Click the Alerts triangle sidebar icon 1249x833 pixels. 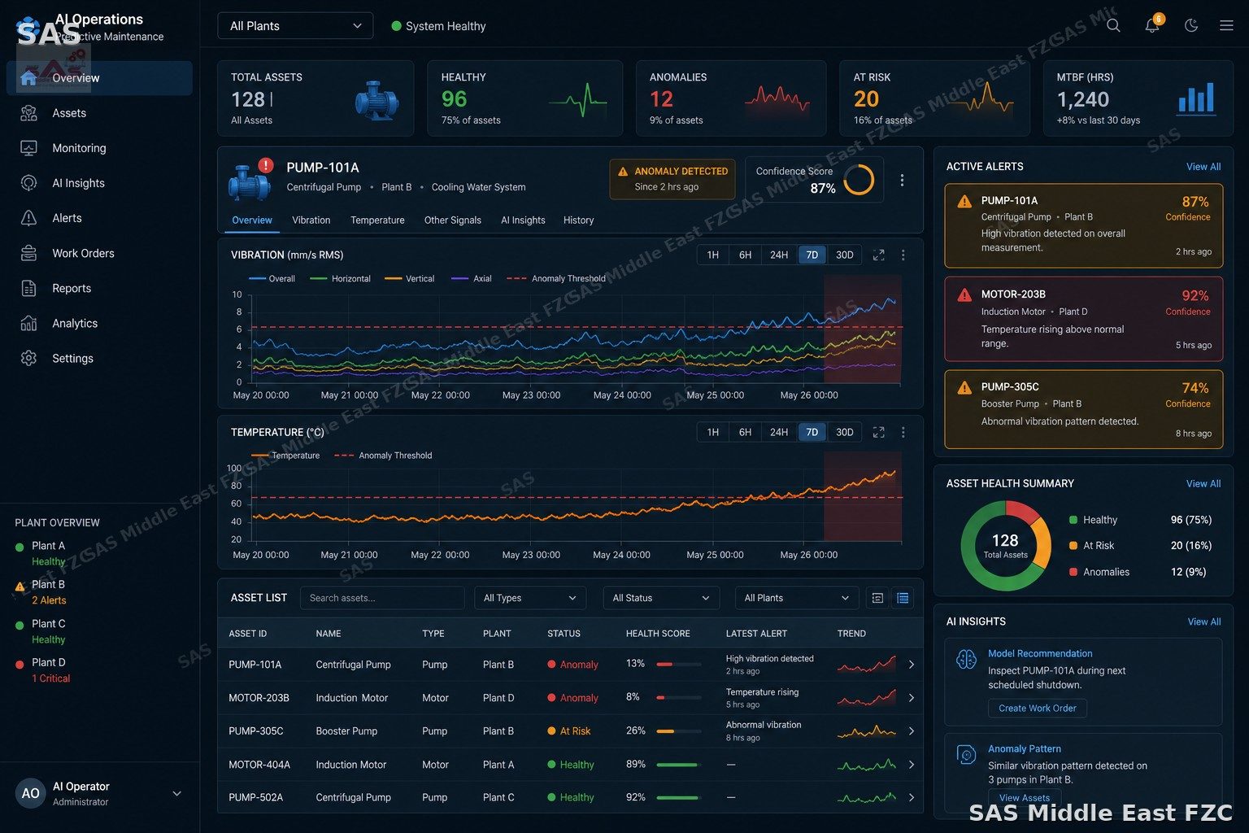28,218
